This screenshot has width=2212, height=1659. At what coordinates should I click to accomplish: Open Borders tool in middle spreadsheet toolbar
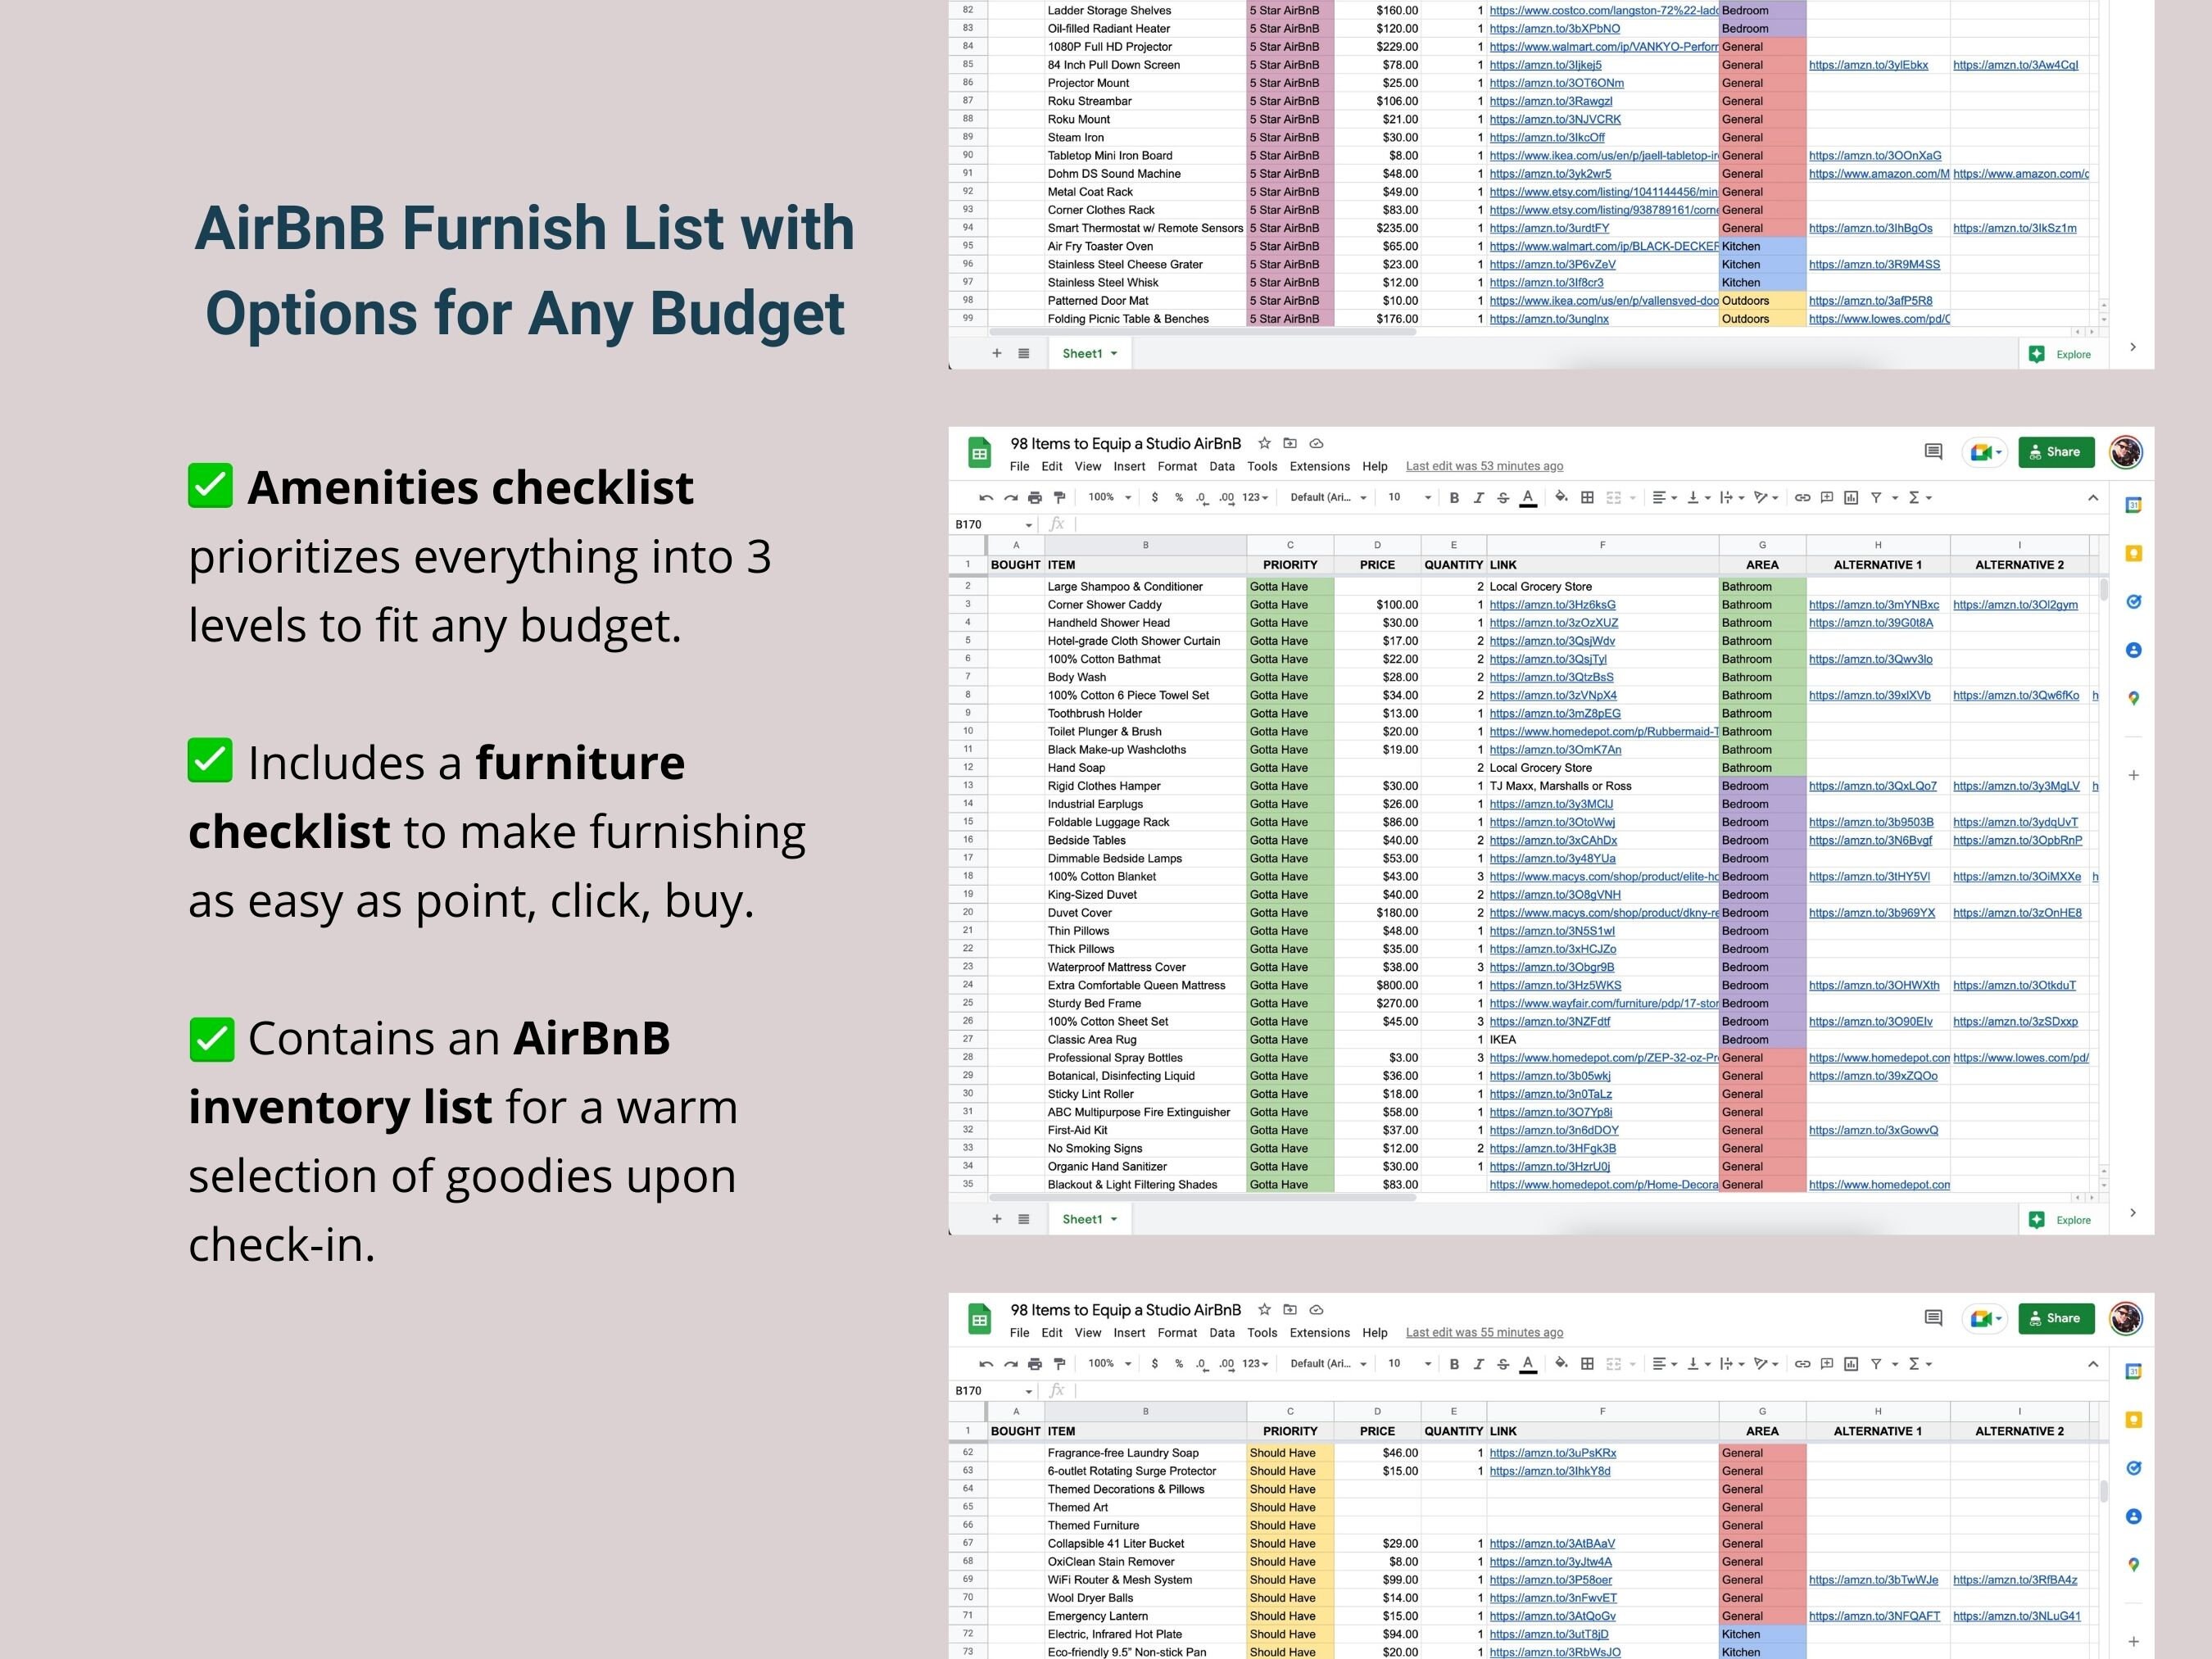click(1587, 497)
